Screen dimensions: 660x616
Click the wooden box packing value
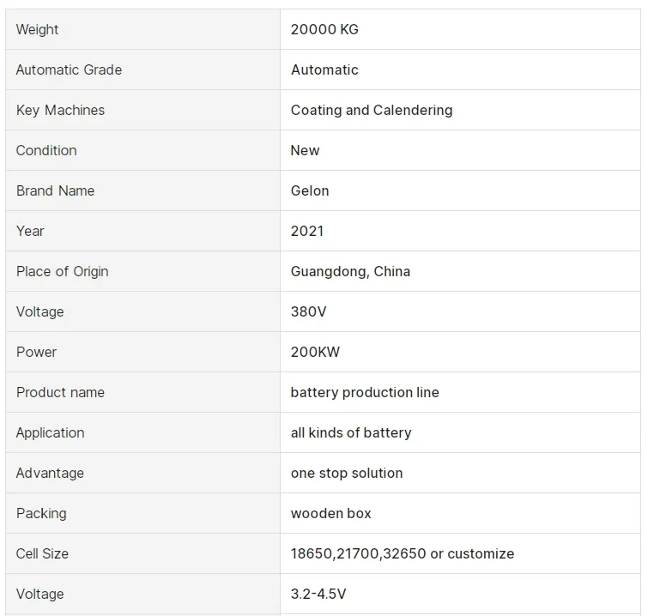coord(330,513)
